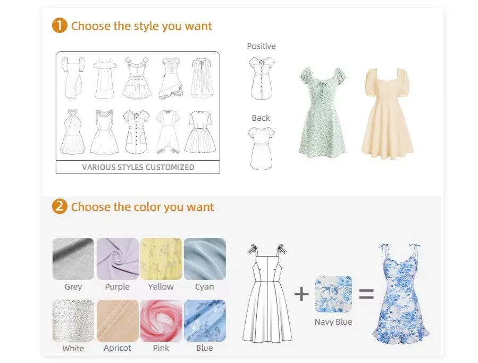478x363 pixels.
Task: Open the cream puff sleeve dress photo
Action: (388, 113)
